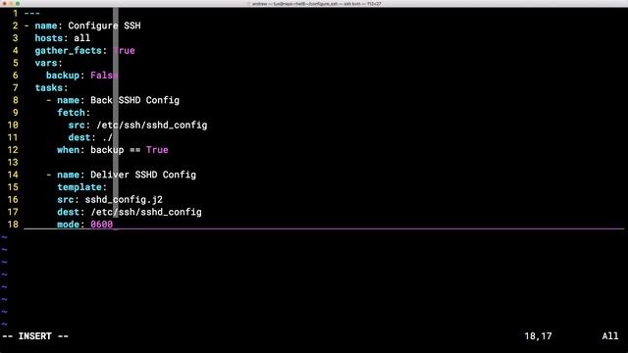
Task: Click the '---' document start marker
Action: coord(32,13)
